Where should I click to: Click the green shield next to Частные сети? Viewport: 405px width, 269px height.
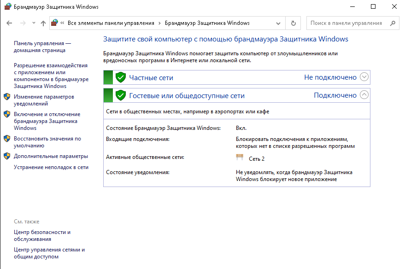(x=121, y=77)
